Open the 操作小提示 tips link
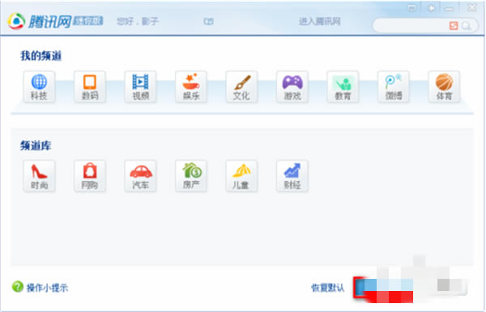Viewport: 486px width, 312px height. 47,288
